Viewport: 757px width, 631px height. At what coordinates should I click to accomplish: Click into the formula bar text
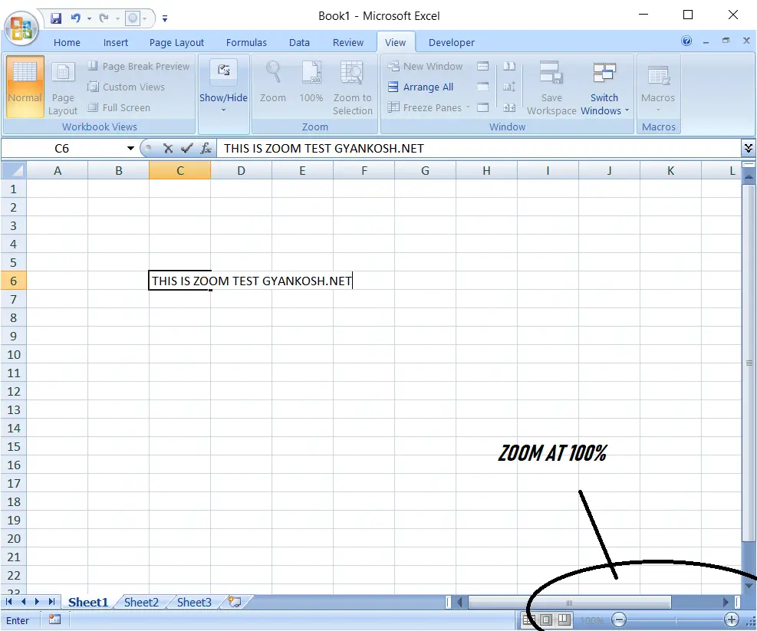point(478,148)
